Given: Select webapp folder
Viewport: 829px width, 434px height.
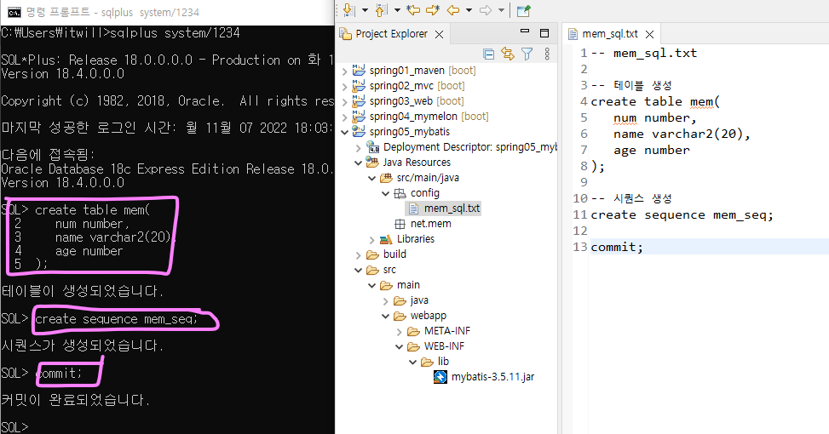Looking at the screenshot, I should [420, 315].
